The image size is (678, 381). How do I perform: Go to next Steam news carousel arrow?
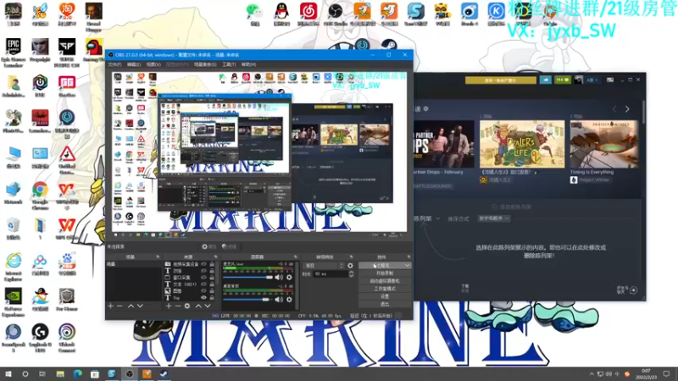pyautogui.click(x=627, y=109)
